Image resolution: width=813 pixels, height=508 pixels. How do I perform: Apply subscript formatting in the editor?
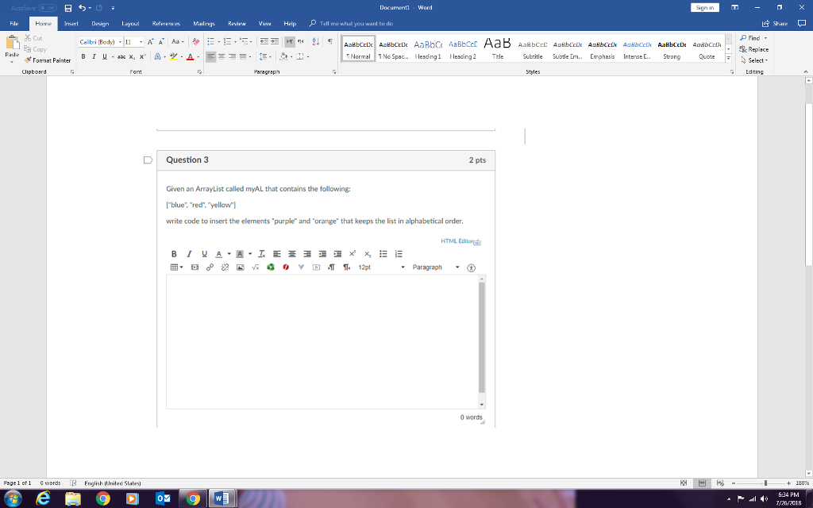pos(366,253)
